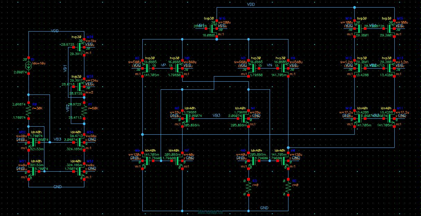The width and height of the screenshot is (421, 216).
Task: Select tail PMOS transistor M16 with w=200u
Action: click(214, 28)
